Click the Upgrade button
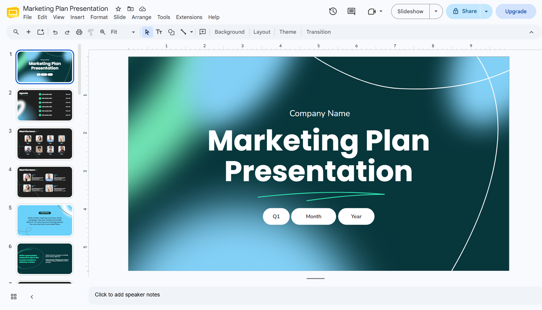The height and width of the screenshot is (310, 542). click(x=516, y=11)
